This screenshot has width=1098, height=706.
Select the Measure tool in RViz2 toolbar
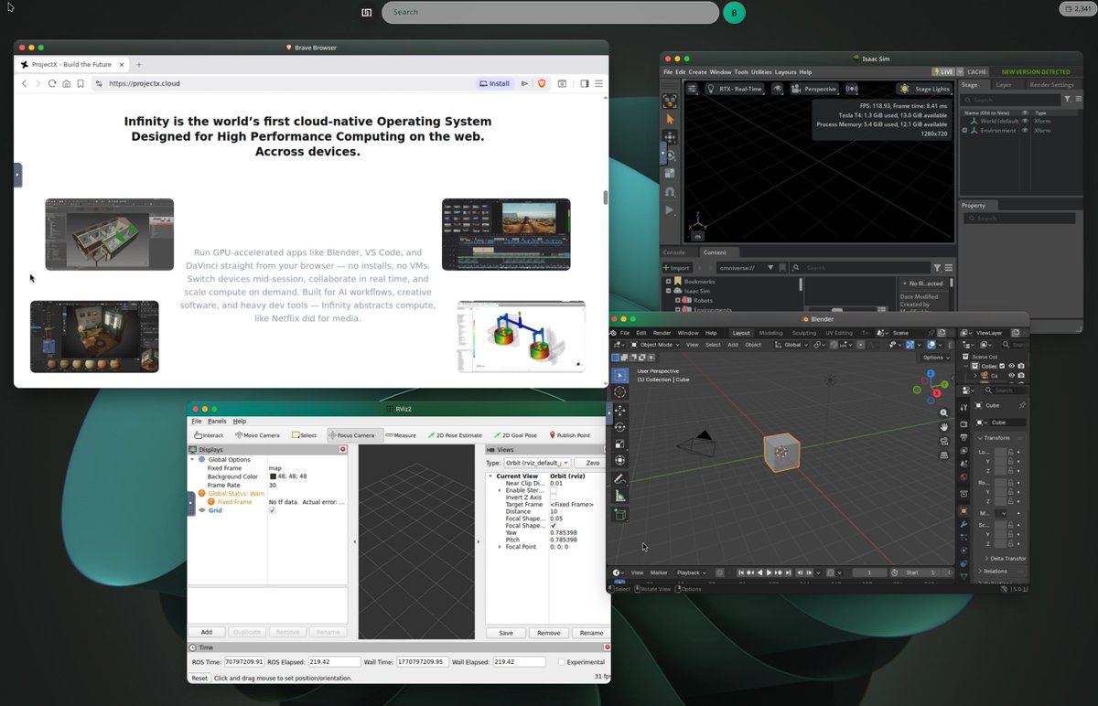pyautogui.click(x=401, y=435)
